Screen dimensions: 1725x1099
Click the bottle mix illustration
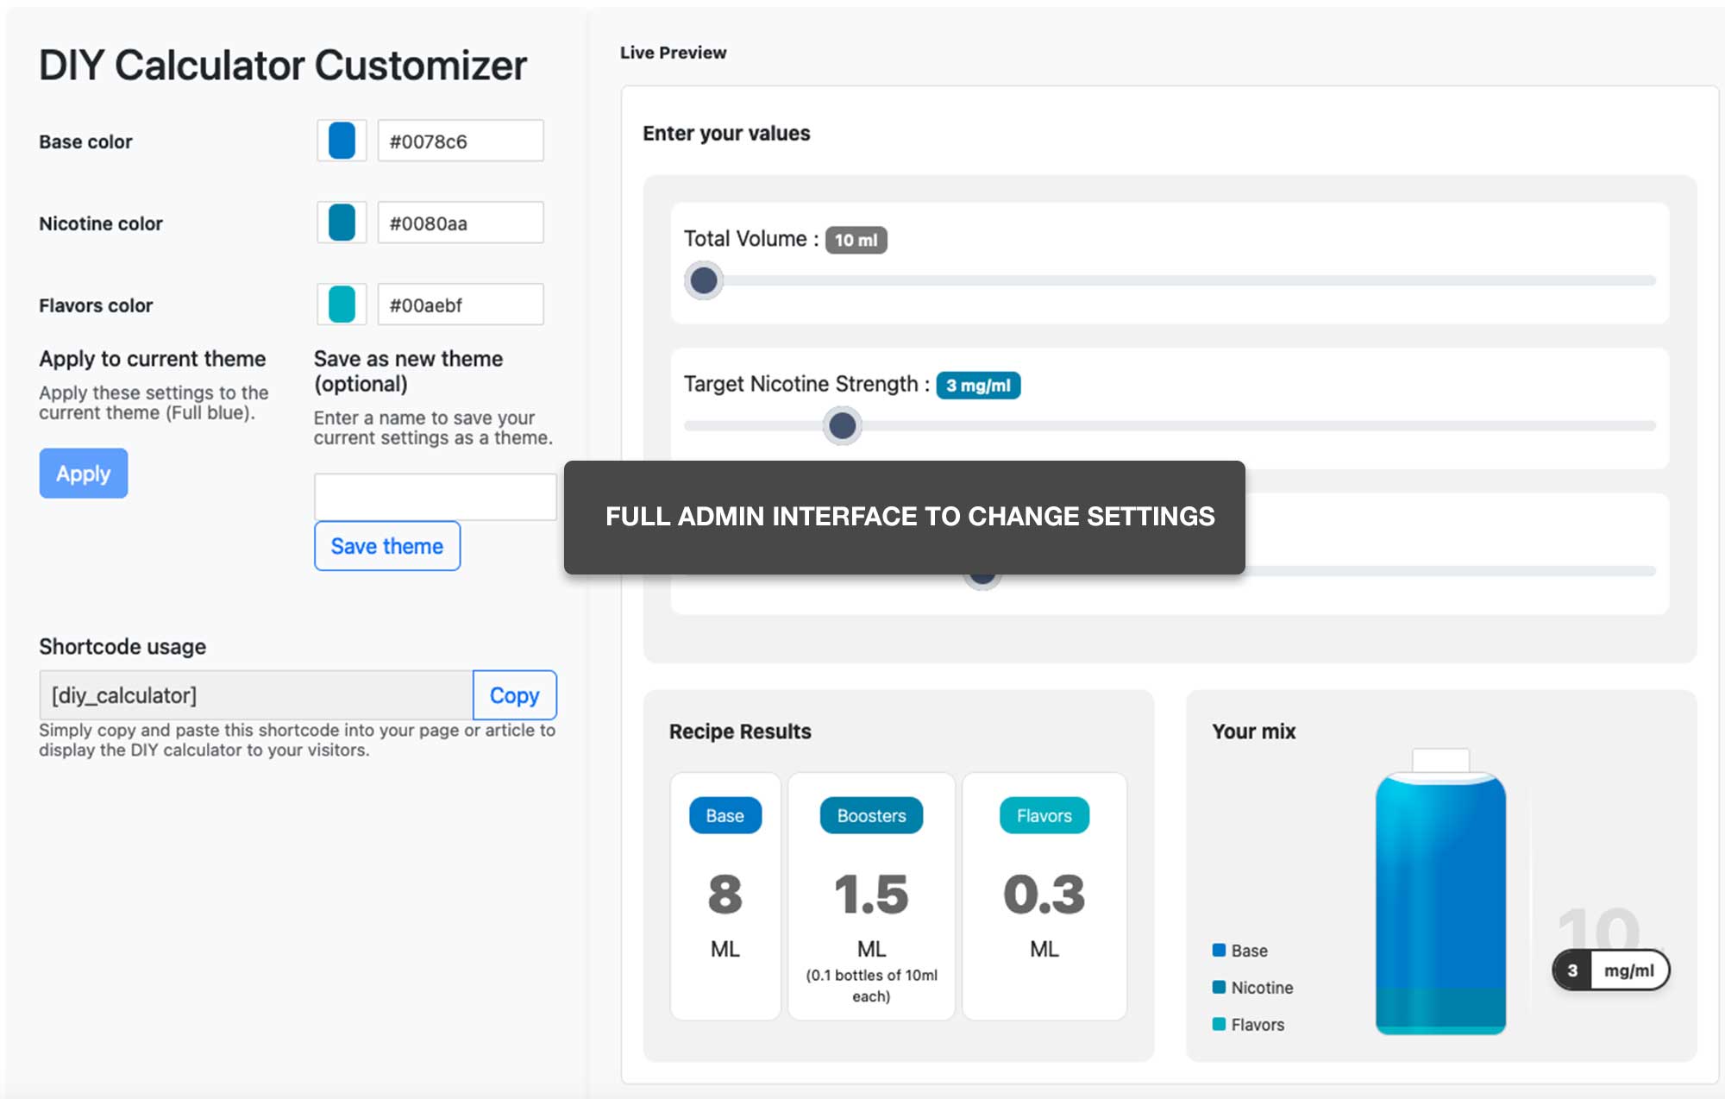click(x=1440, y=897)
